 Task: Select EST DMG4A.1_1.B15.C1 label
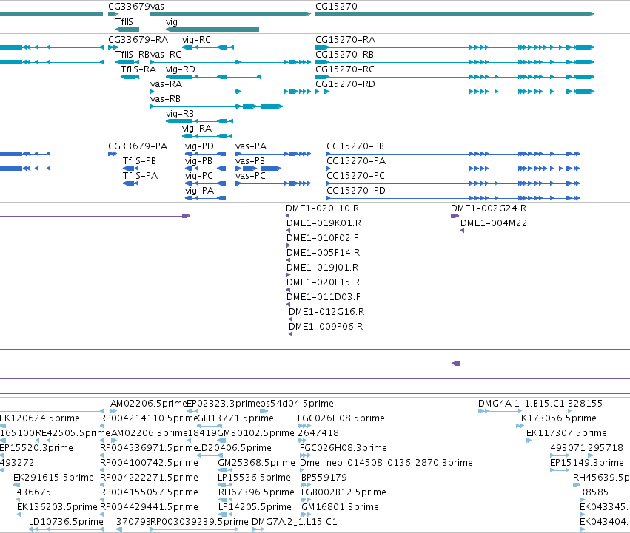coord(521,404)
